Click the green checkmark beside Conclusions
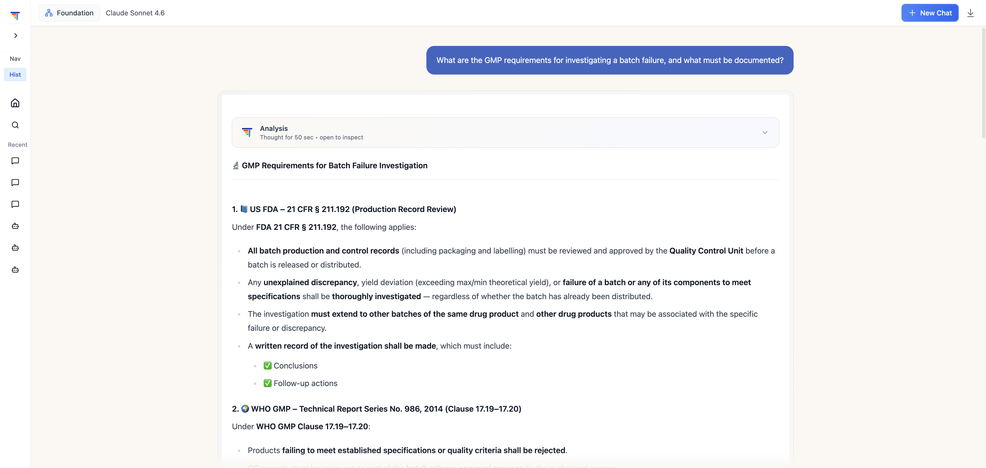The image size is (986, 468). pos(268,365)
